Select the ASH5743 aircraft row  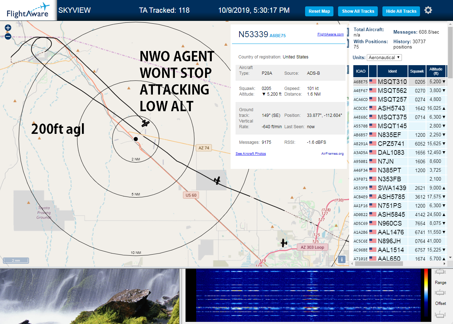(x=399, y=108)
